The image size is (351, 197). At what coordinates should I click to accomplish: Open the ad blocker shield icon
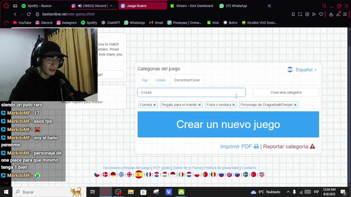(307, 14)
